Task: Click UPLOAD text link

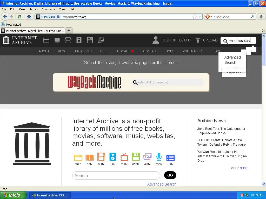Action: point(210,40)
